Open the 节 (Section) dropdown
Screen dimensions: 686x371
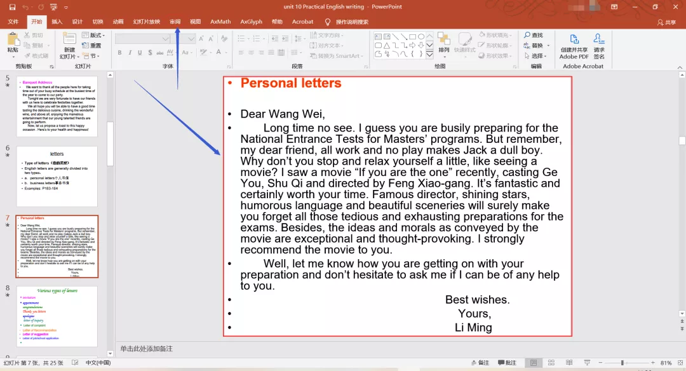[x=91, y=56]
